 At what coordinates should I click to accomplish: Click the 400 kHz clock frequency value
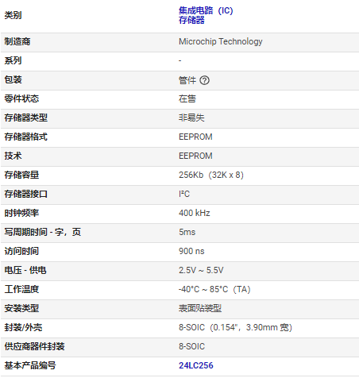tap(195, 213)
